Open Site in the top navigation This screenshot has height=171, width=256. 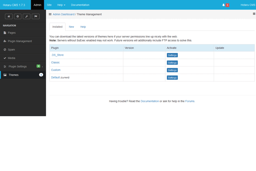tap(49, 5)
